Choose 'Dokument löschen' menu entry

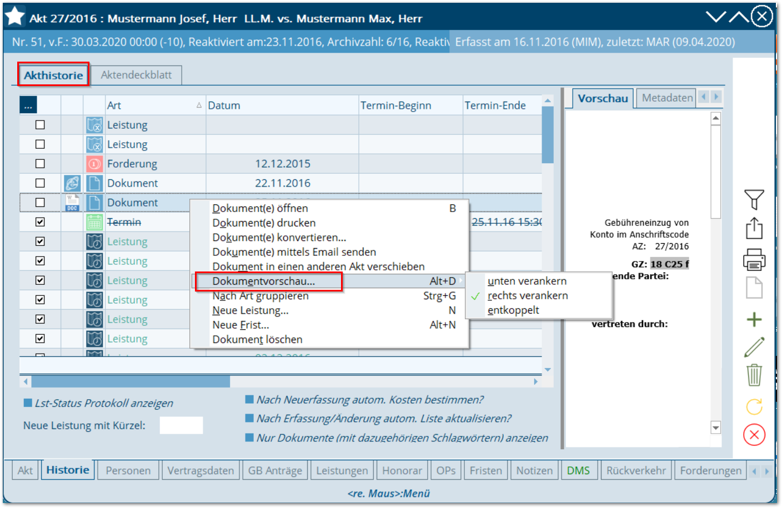257,339
